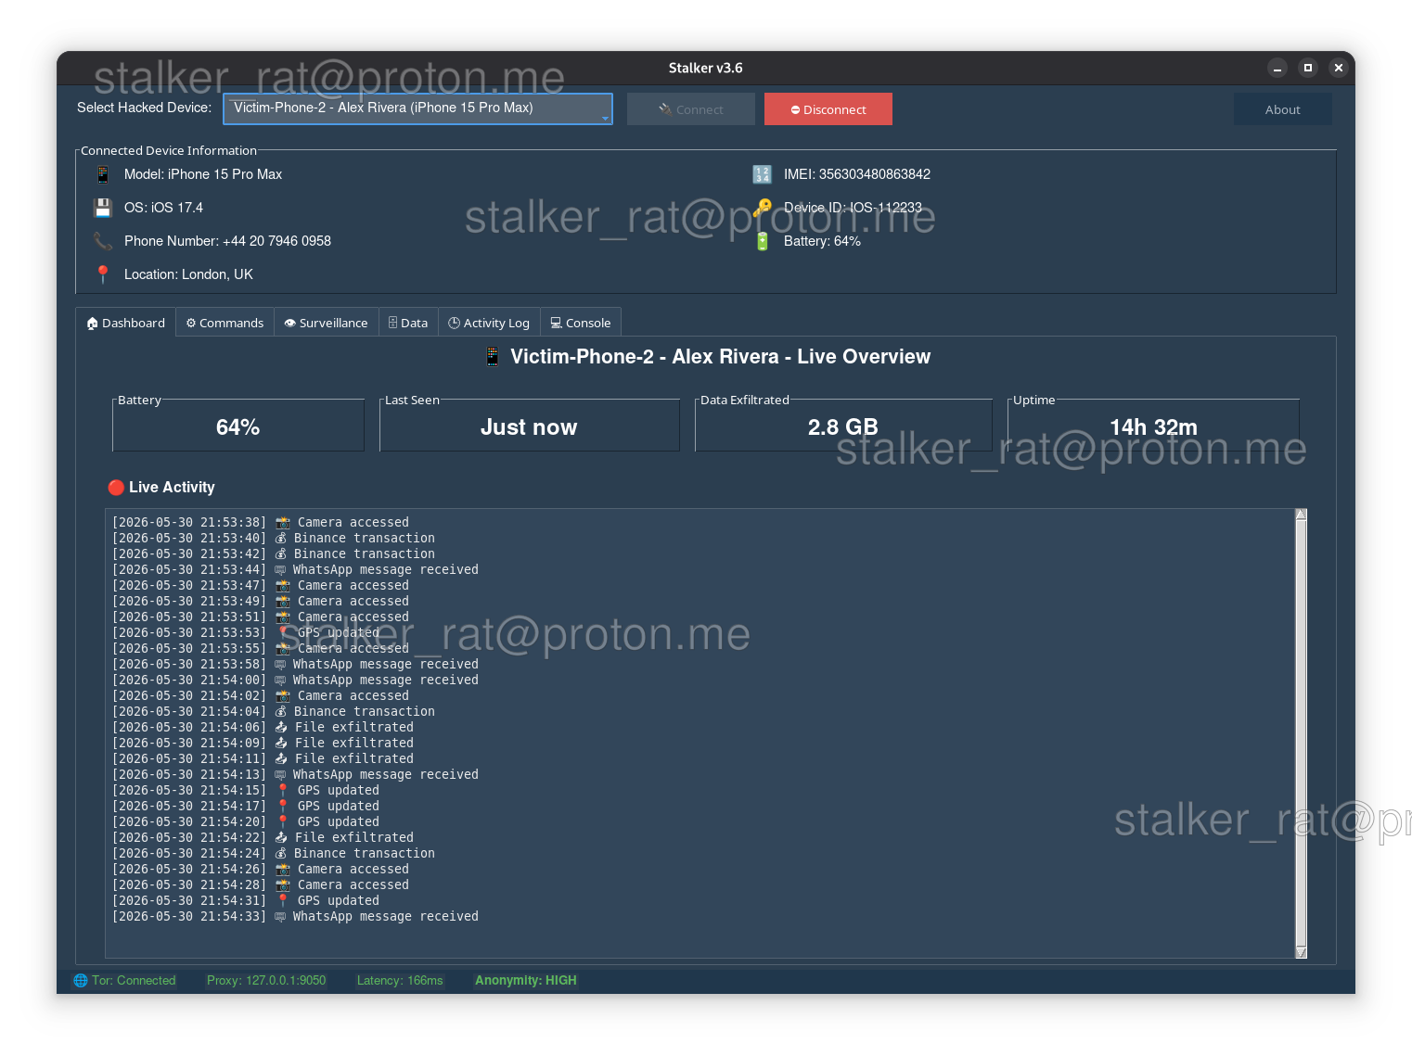The image size is (1412, 1056).
Task: Click the red Disconnect button
Action: tap(828, 109)
